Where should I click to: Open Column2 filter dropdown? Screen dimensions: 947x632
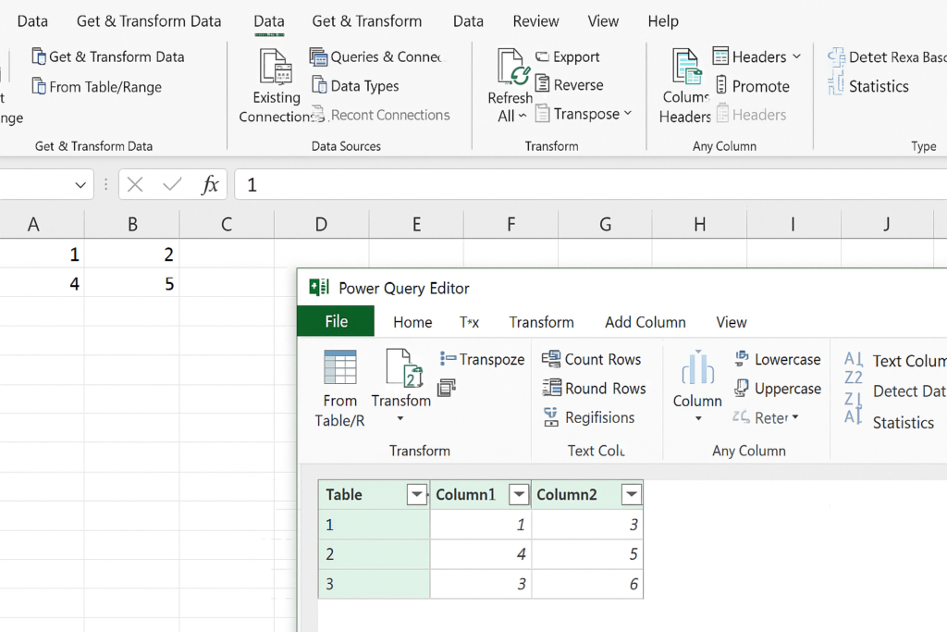631,495
